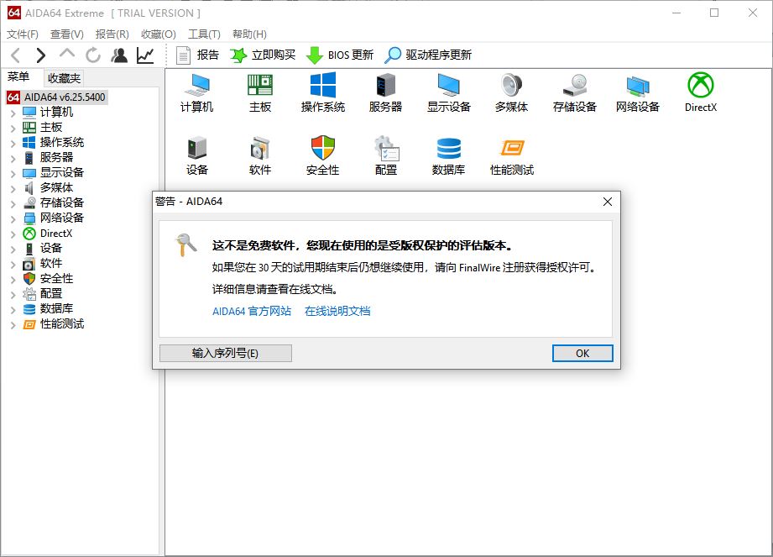This screenshot has width=773, height=557.
Task: Open the 工具(T) menu
Action: [x=204, y=34]
